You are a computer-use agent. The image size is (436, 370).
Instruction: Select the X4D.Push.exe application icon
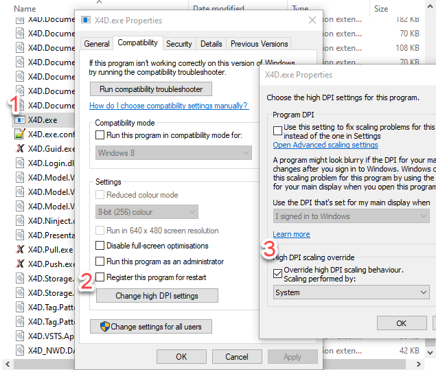pyautogui.click(x=20, y=264)
